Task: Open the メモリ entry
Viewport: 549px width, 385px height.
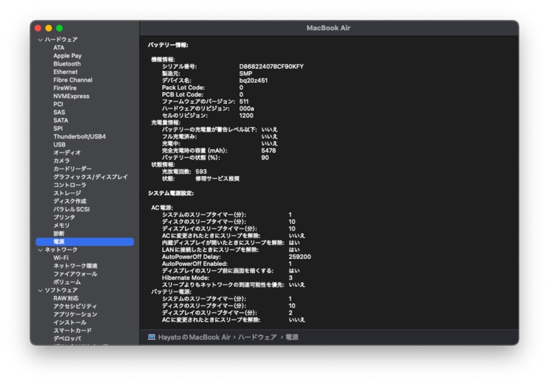Action: [x=61, y=225]
